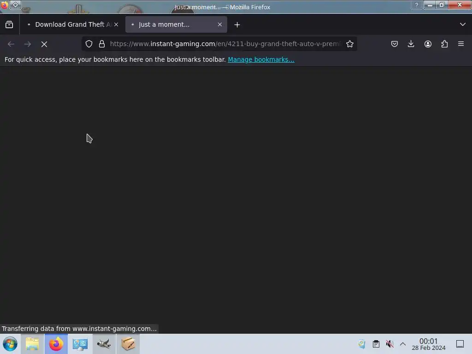The height and width of the screenshot is (354, 472).
Task: Click the title bar help button
Action: [417, 5]
